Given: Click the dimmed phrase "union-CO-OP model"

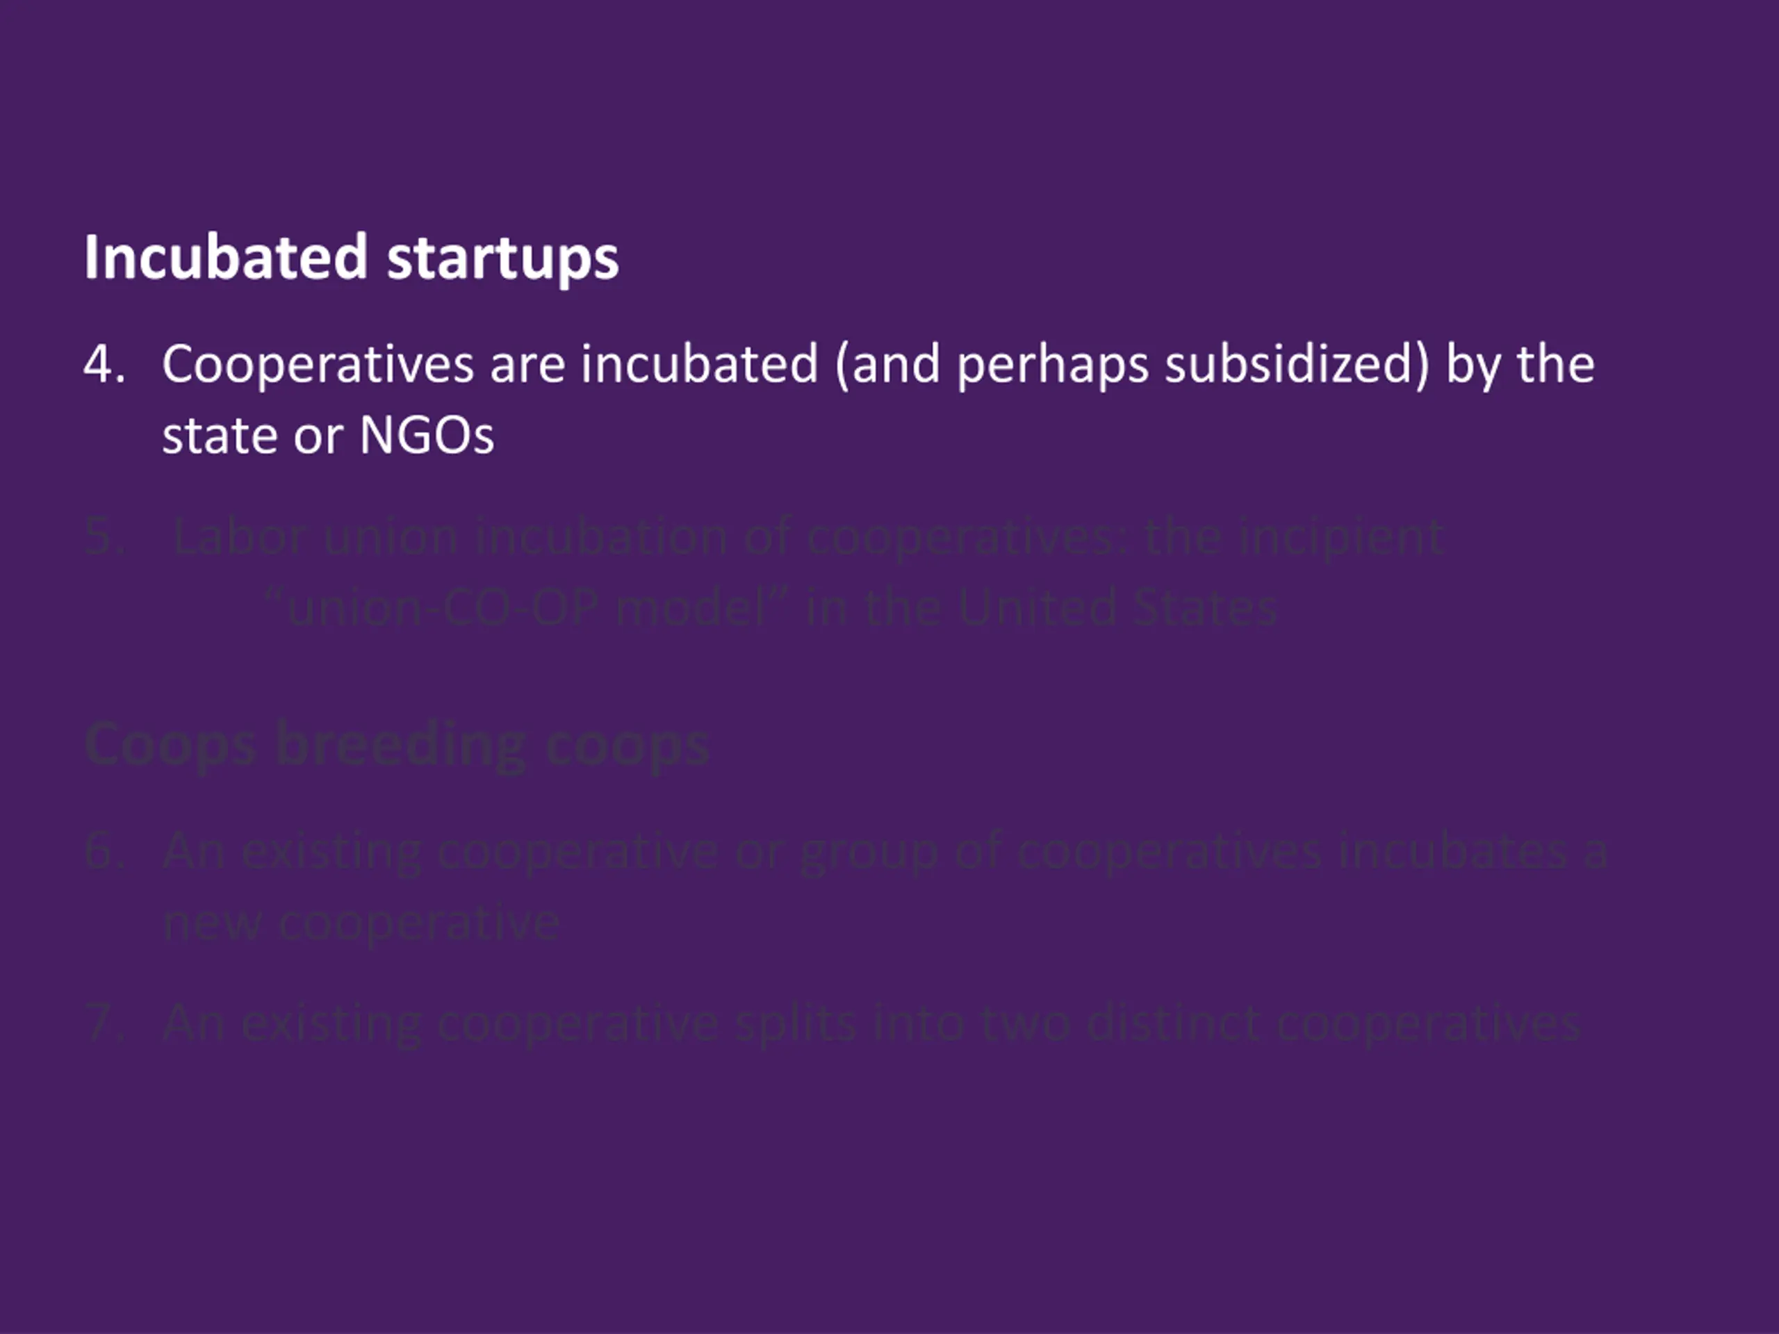Looking at the screenshot, I should 526,608.
